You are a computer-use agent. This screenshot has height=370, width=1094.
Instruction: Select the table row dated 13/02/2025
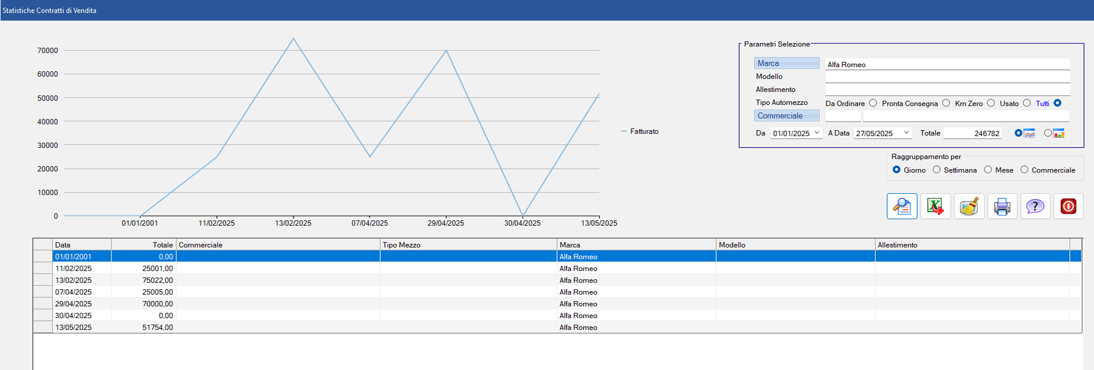pyautogui.click(x=557, y=280)
